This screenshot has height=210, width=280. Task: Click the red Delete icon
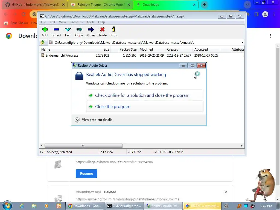102,32
